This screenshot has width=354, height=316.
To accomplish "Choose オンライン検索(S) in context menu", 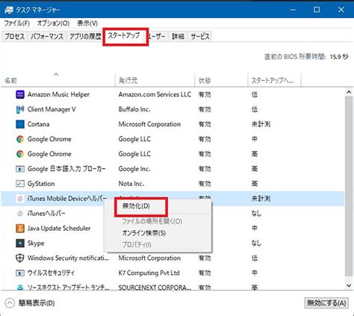I will point(144,233).
